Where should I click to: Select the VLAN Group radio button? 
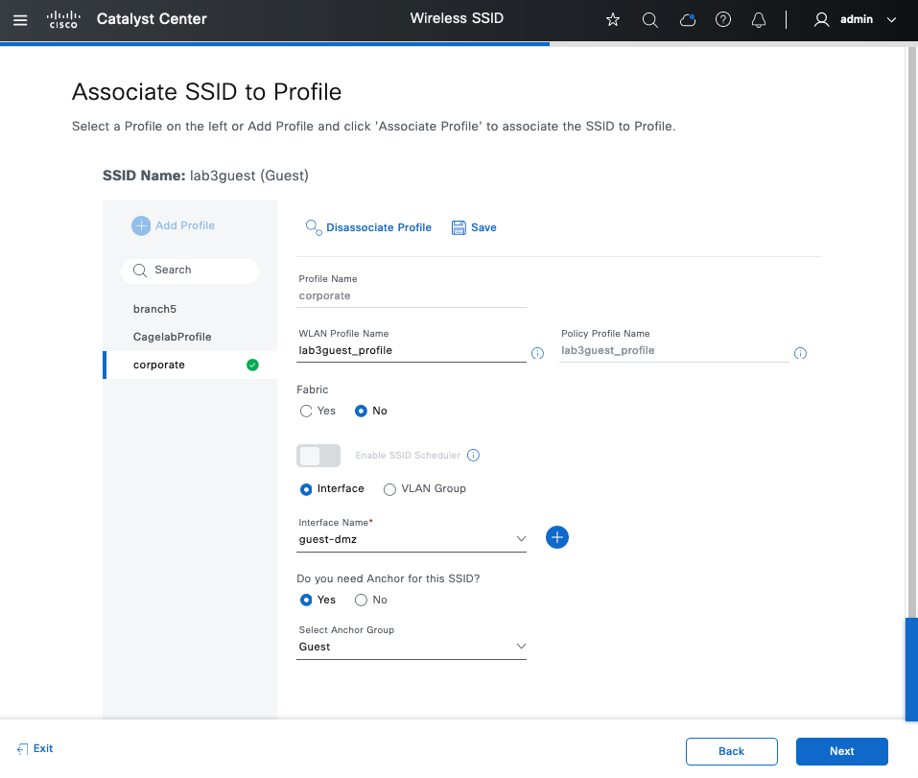[389, 489]
